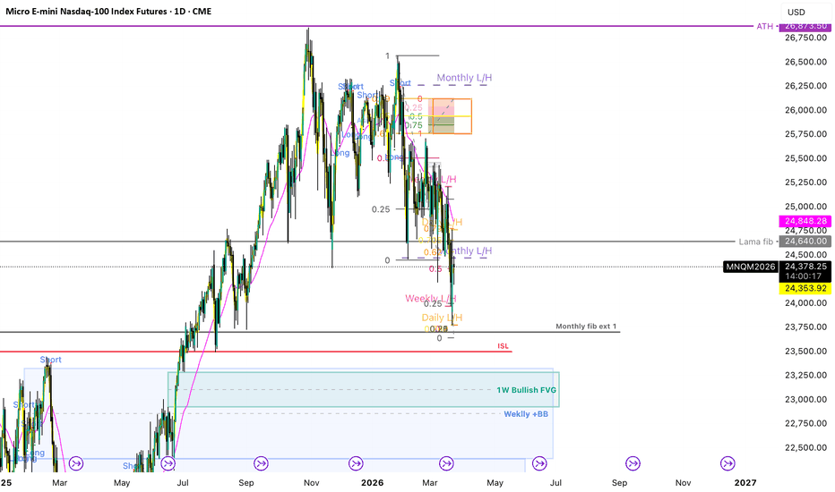The width and height of the screenshot is (835, 492).
Task: Click the contract rollover icon before the 2027 label
Action: [727, 463]
